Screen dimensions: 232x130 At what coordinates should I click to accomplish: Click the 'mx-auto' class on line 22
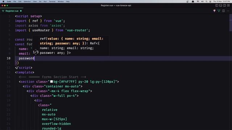pyautogui.click(x=49, y=114)
